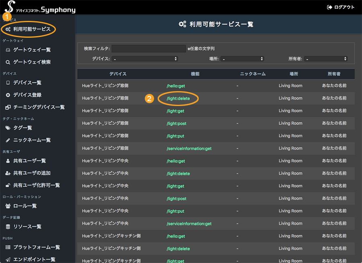The image size is (362, 263).
Task: Click the teaming devices icon
Action: (8, 107)
